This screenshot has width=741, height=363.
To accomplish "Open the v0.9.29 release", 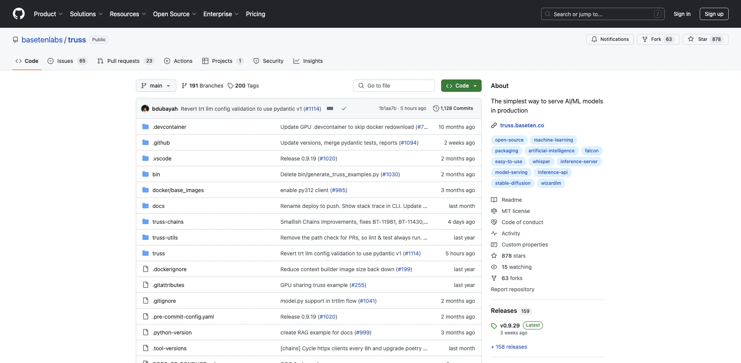I will click(x=510, y=326).
